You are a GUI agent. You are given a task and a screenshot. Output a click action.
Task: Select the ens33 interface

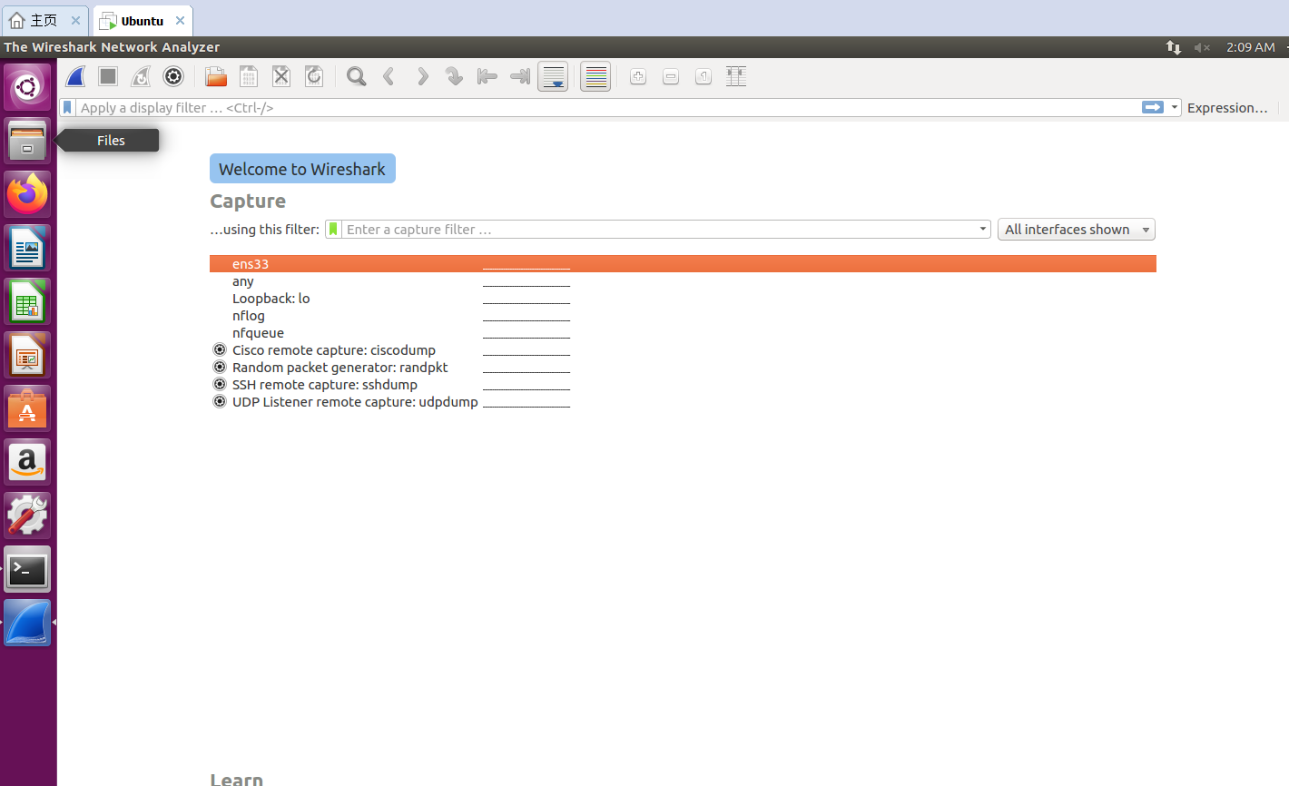(x=683, y=264)
